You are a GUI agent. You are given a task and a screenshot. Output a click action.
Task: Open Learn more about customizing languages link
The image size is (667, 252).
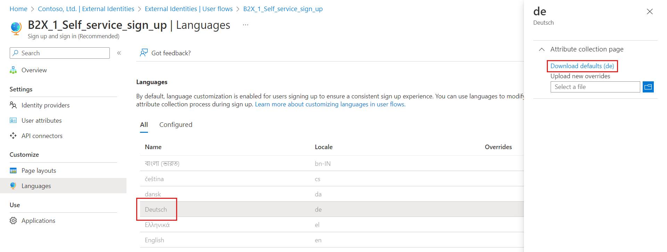click(330, 104)
